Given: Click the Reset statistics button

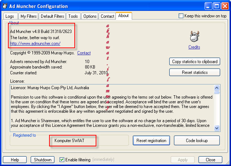Looking at the screenshot, I should pos(195,72).
